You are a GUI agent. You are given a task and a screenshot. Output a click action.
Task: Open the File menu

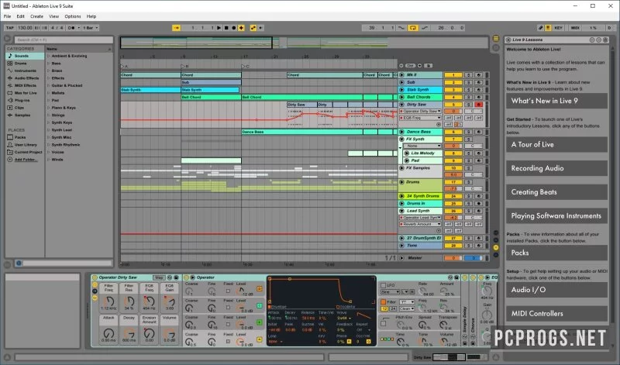[8, 16]
